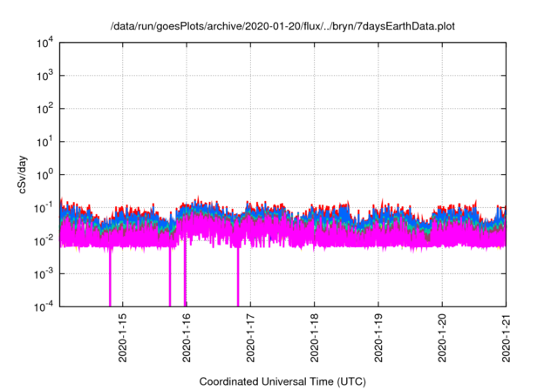Click the 10^4 y-axis tick label

point(44,43)
